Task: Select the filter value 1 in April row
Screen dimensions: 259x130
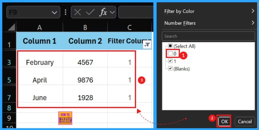Action: point(129,80)
